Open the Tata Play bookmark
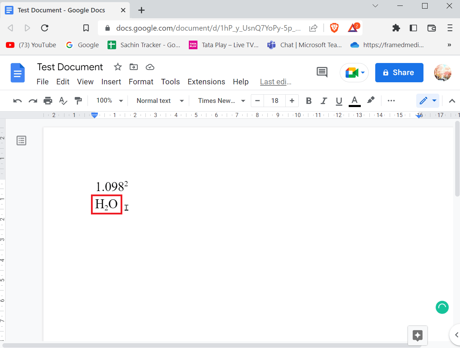The width and height of the screenshot is (460, 348). coord(224,45)
